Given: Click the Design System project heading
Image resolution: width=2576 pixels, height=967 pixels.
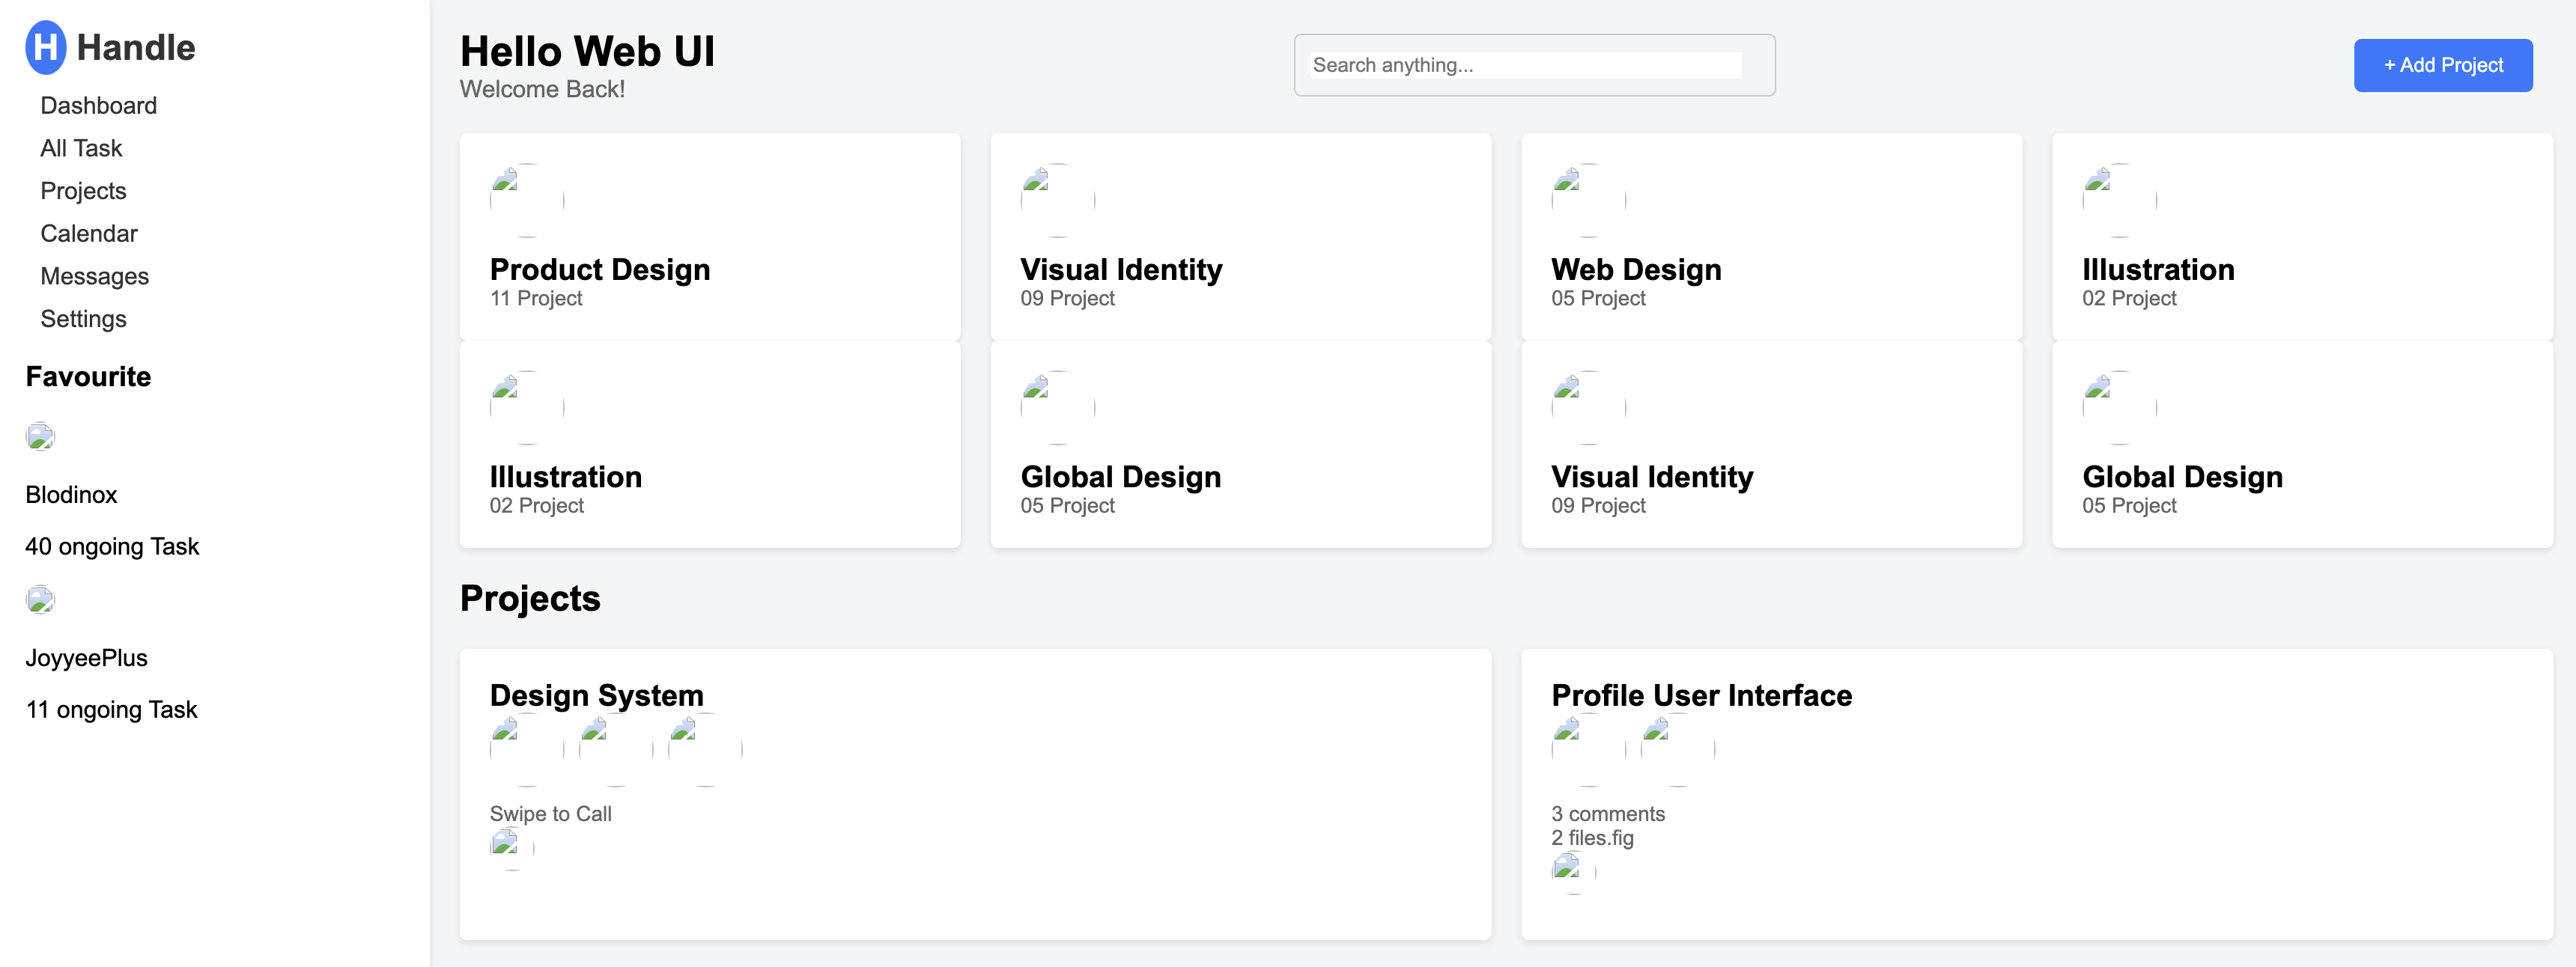Looking at the screenshot, I should click(596, 695).
